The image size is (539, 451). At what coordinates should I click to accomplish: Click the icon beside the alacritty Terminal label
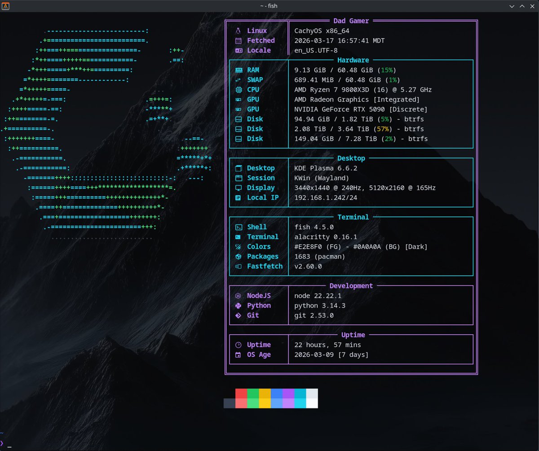[239, 237]
